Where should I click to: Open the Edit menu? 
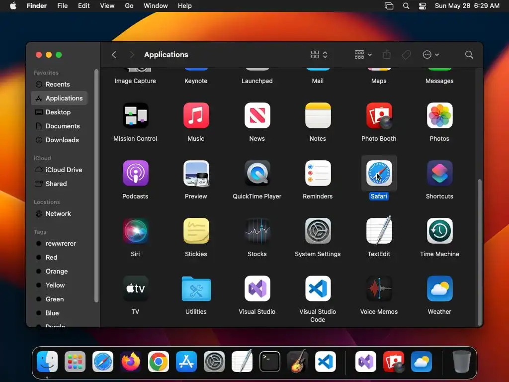pos(84,6)
